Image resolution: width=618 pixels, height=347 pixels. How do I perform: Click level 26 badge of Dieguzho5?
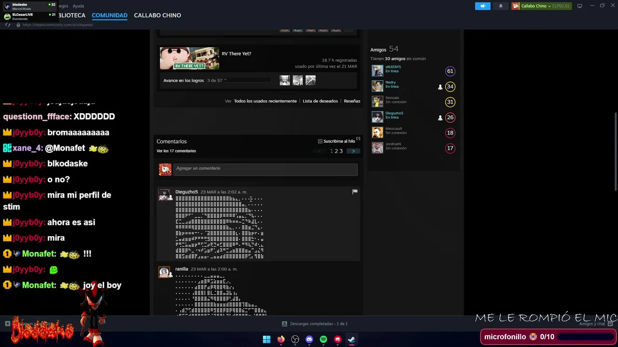click(450, 118)
